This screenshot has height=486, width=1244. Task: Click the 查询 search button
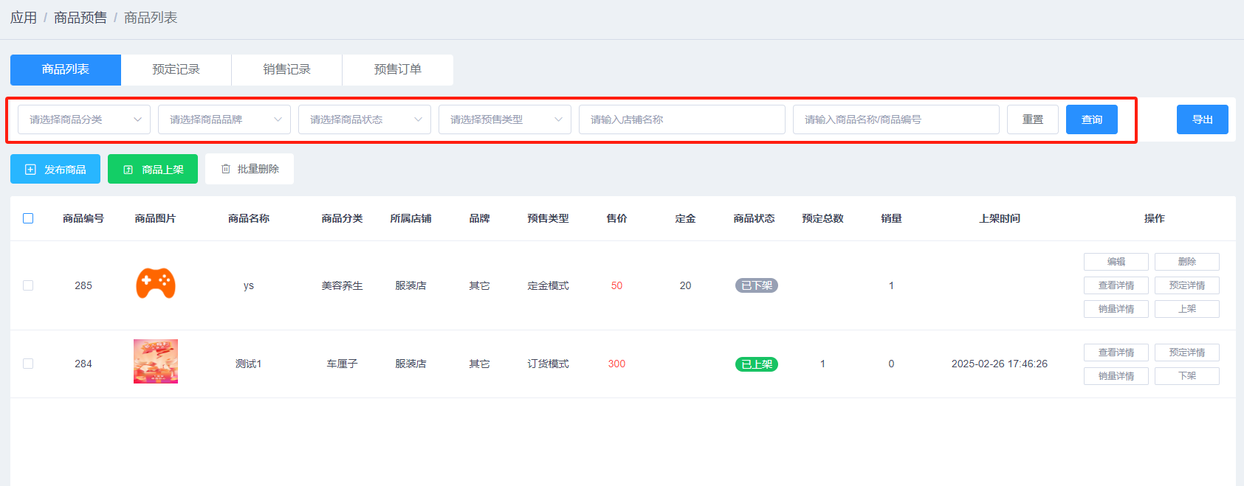tap(1092, 119)
